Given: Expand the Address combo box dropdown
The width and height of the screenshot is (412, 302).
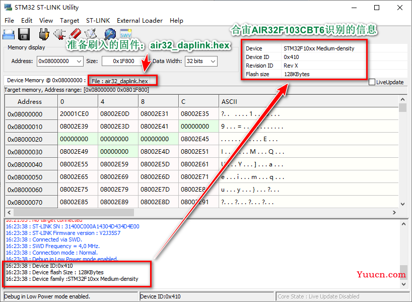Looking at the screenshot, I should click(x=79, y=62).
